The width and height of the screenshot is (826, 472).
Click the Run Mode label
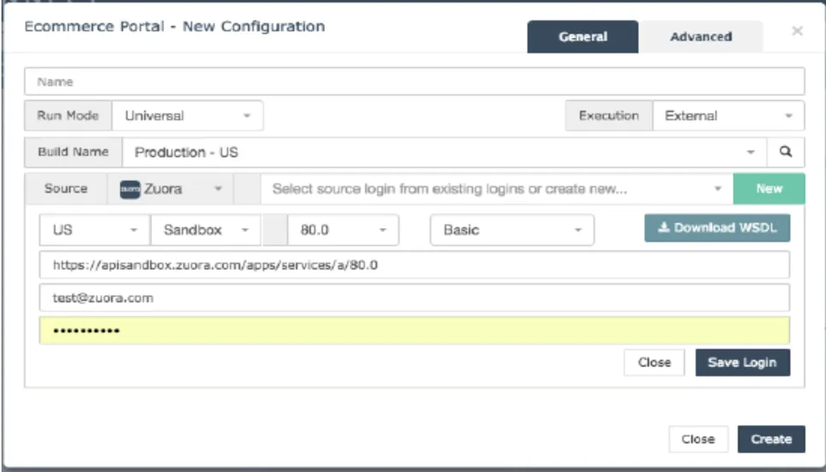coord(68,116)
